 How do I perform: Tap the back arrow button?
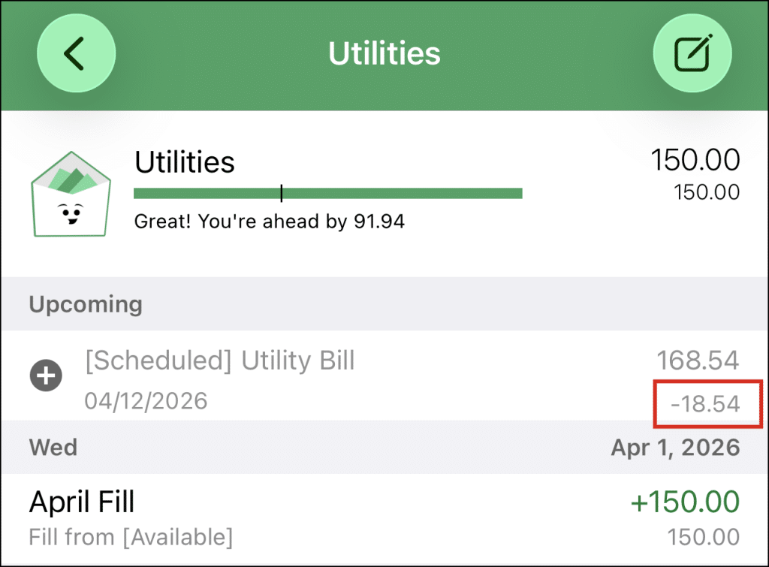click(x=76, y=54)
